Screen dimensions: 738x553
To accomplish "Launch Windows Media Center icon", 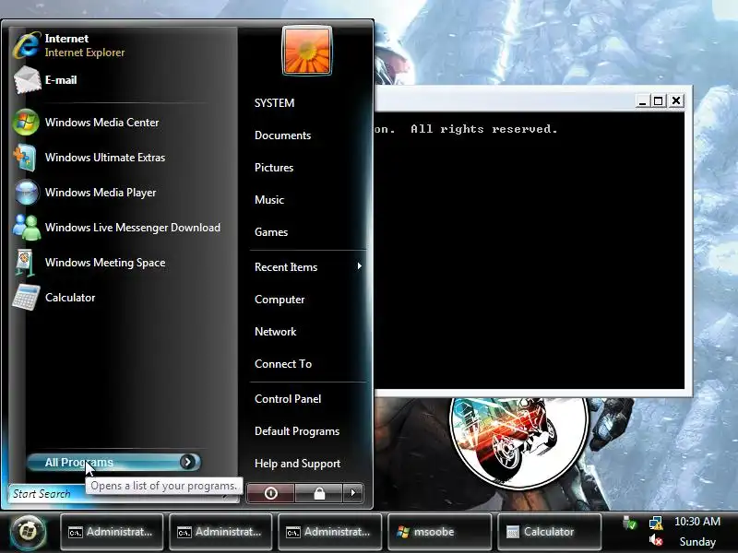I will pos(26,123).
